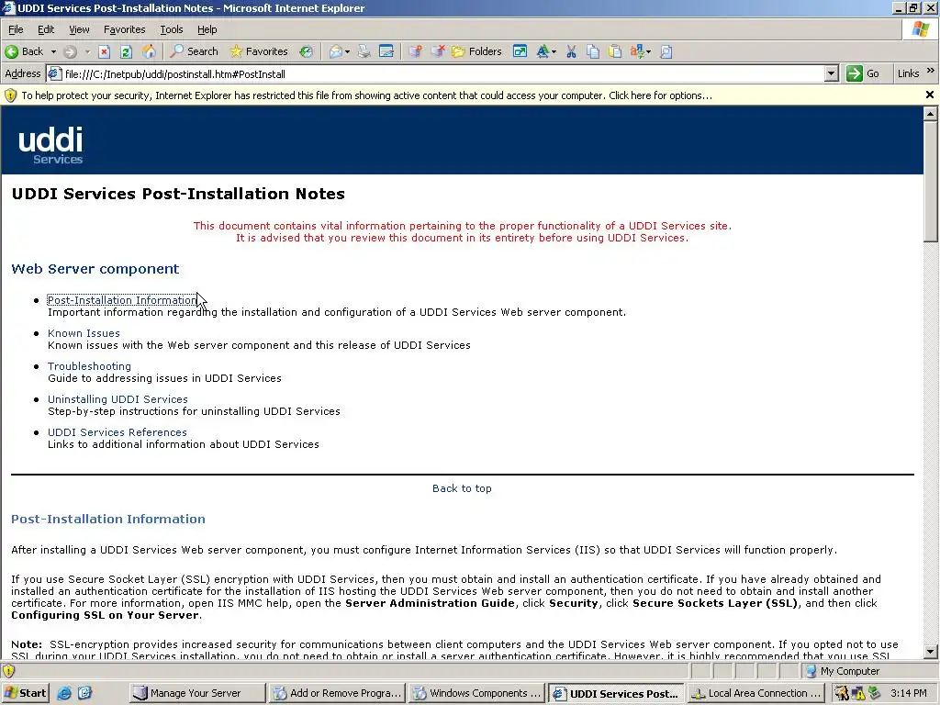Click the Copy icon
The image size is (940, 705).
coord(593,51)
